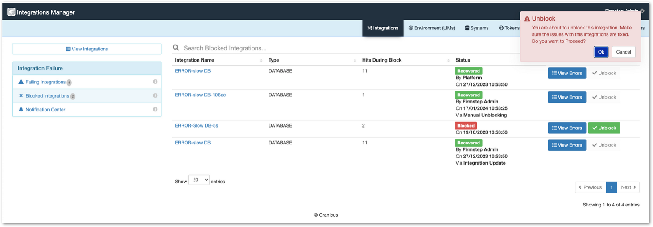Confirm unblock with the Ok button
The image size is (653, 227).
coord(601,52)
